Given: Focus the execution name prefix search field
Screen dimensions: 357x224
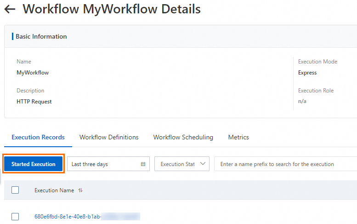Looking at the screenshot, I should [x=285, y=164].
